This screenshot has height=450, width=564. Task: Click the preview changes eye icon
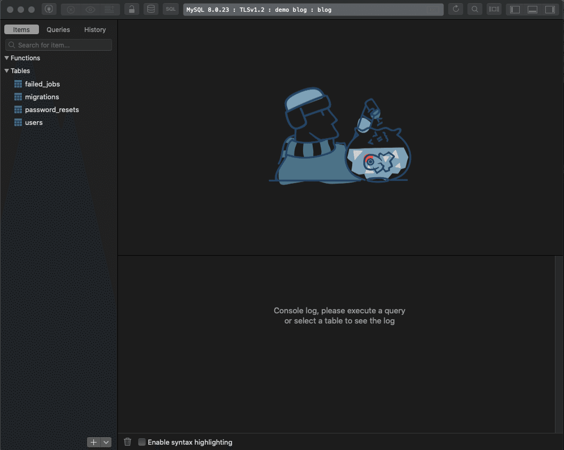(x=90, y=10)
